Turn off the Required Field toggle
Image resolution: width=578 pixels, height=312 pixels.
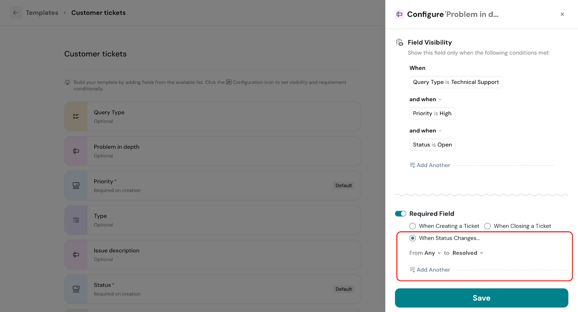coord(400,214)
